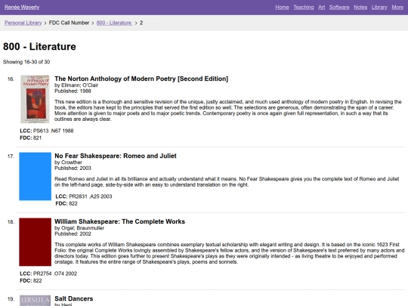Image resolution: width=408 pixels, height=306 pixels.
Task: Open the Renée Waverly site title link
Action: point(22,8)
